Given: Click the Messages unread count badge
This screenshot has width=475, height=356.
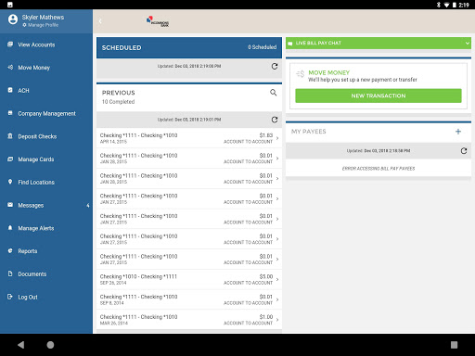Looking at the screenshot, I should point(88,205).
